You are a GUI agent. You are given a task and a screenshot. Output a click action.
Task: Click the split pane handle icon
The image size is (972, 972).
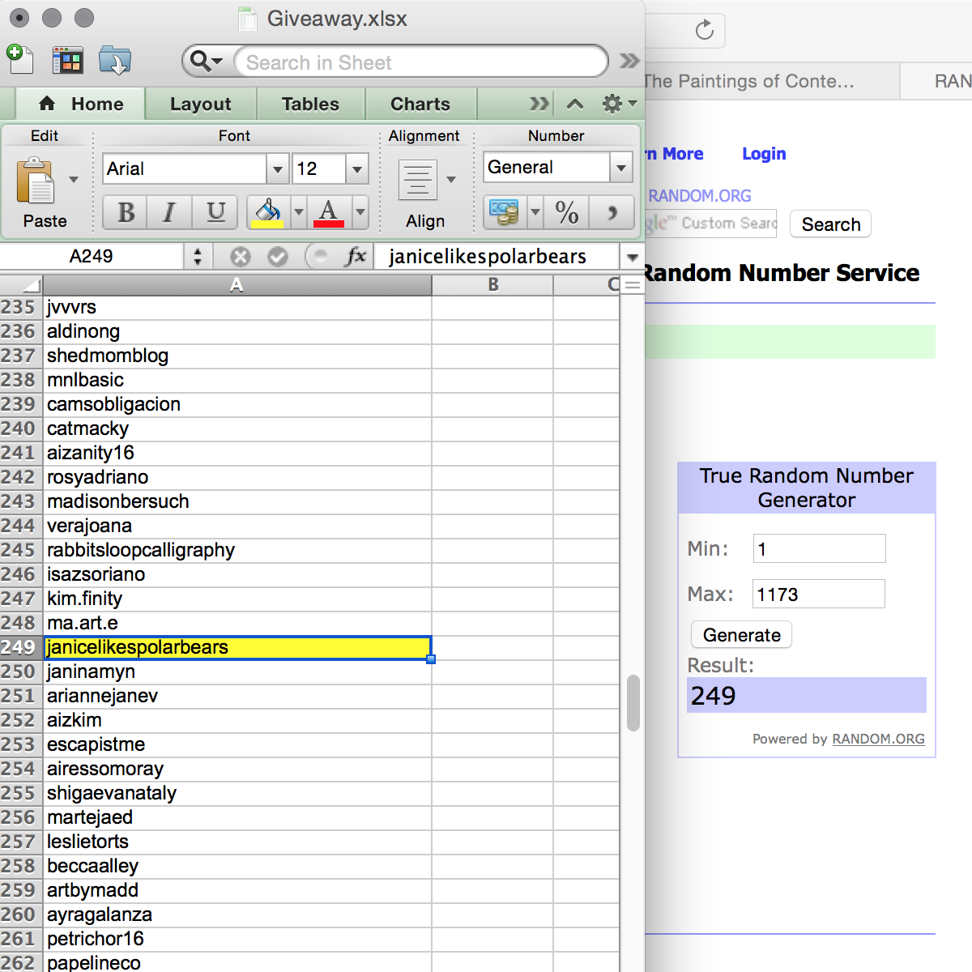coord(633,285)
